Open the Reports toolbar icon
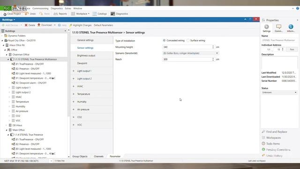300x169 pixels. click(55, 14)
